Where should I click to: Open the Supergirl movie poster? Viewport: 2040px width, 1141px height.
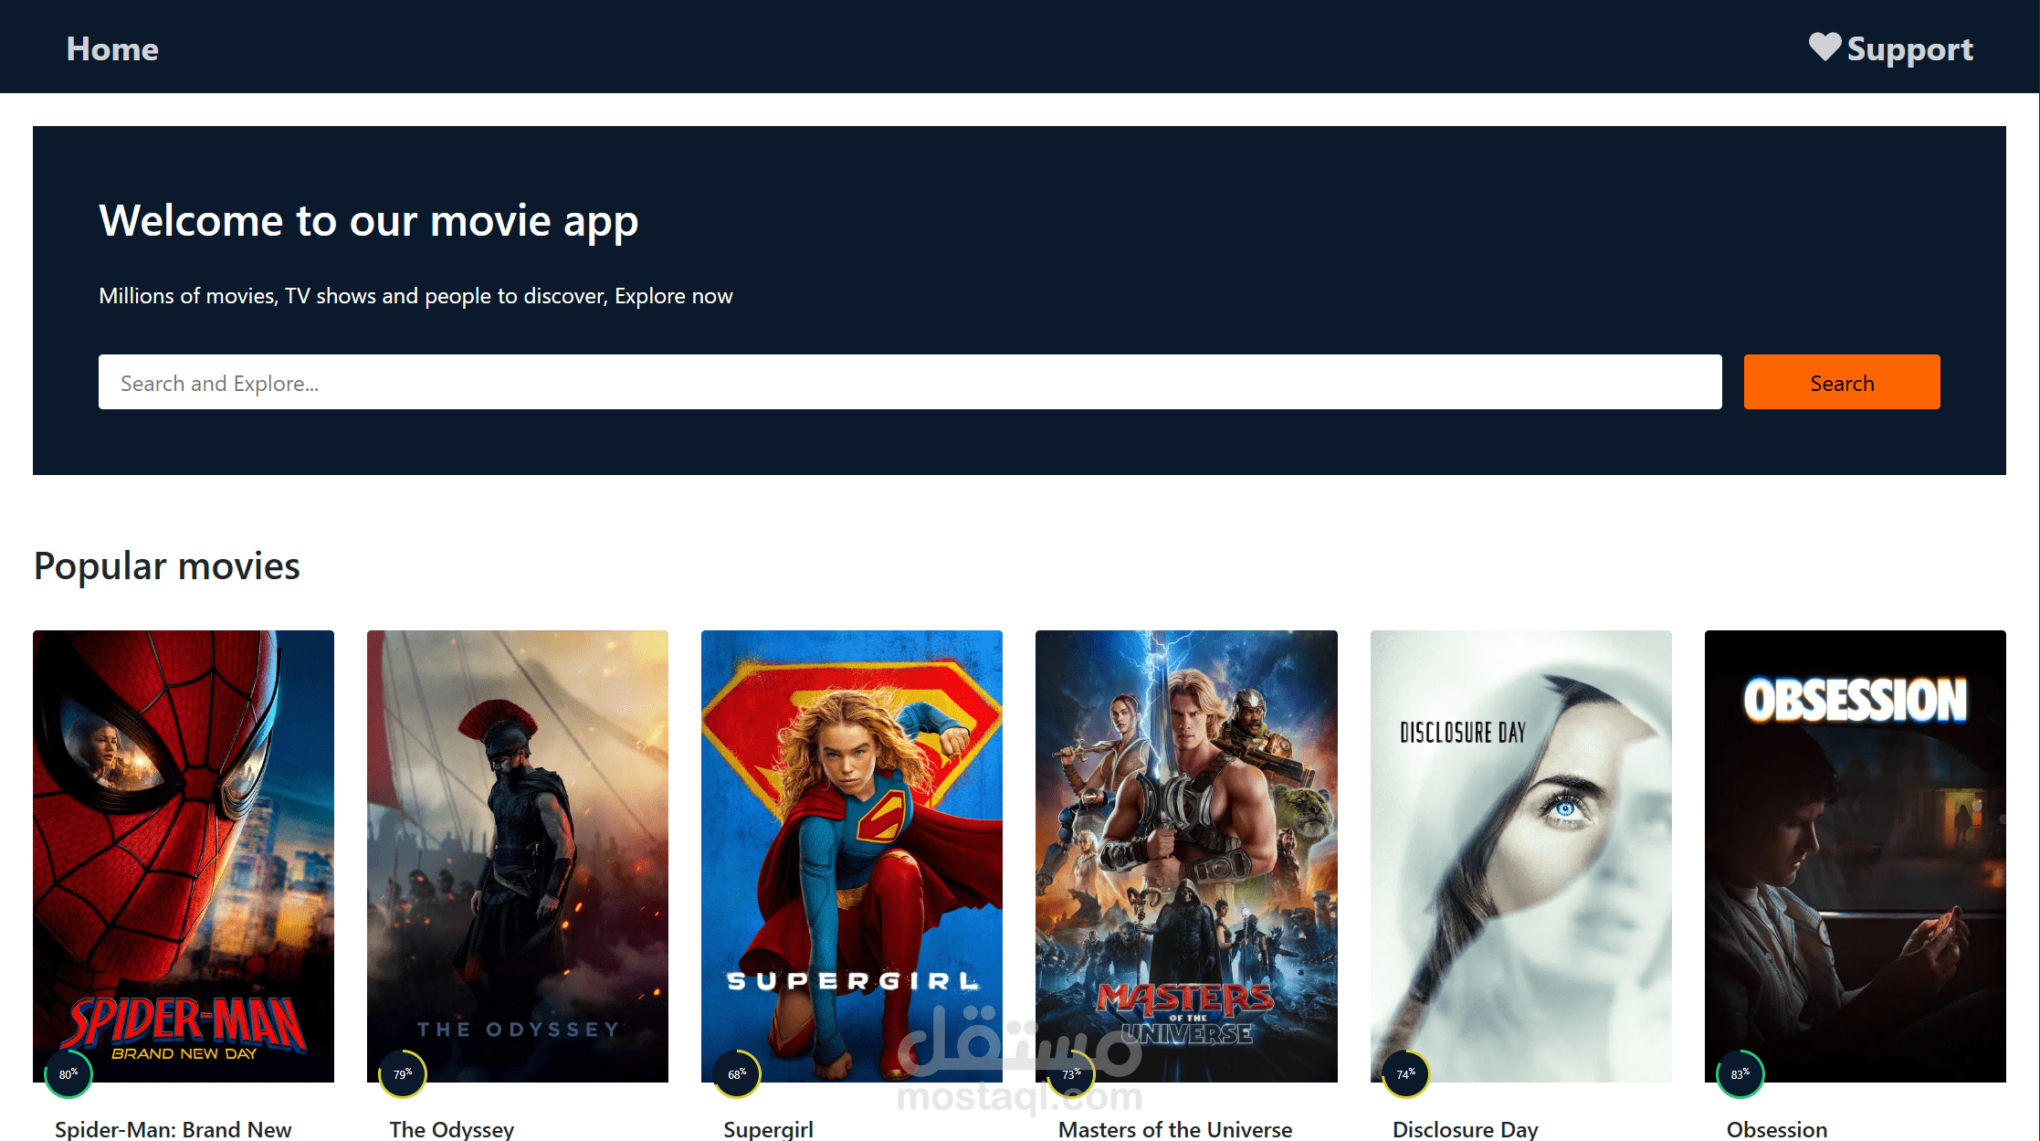852,856
